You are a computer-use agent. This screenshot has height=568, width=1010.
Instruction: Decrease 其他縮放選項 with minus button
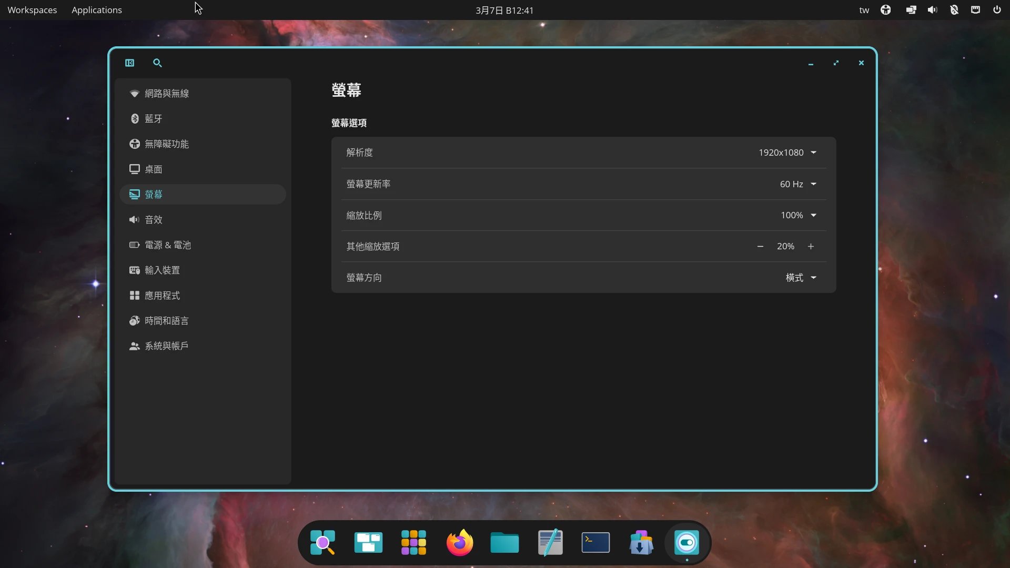(x=760, y=246)
